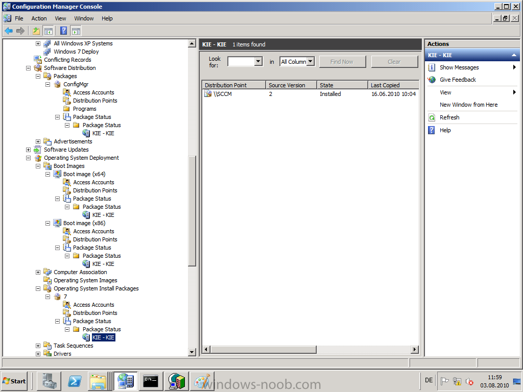This screenshot has width=523, height=392.
Task: Select the Drivers tree node
Action: [x=62, y=354]
